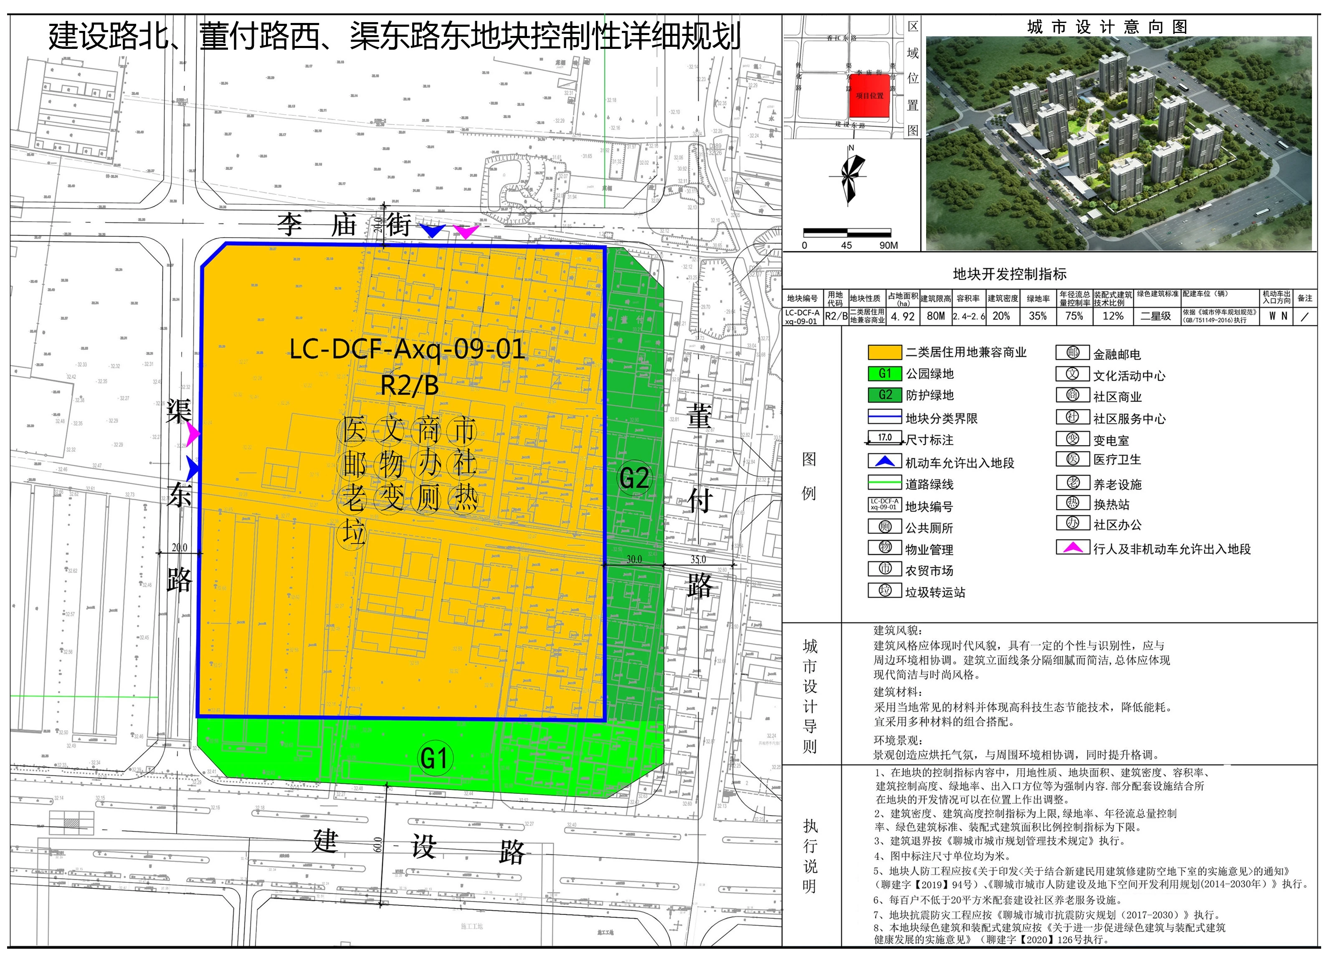The image size is (1327, 960).
Task: Click the 换热站 legend icon
Action: click(1072, 503)
